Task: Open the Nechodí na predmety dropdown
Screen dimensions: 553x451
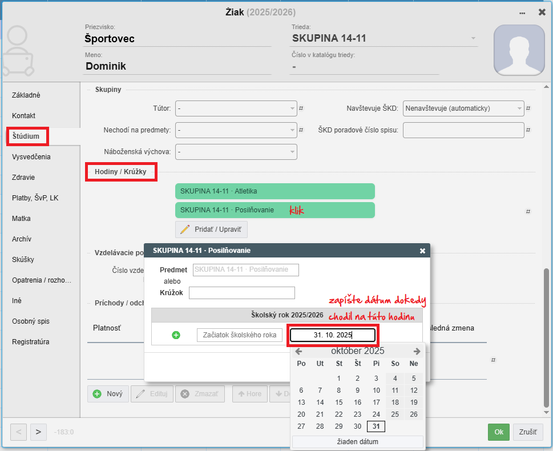Action: 236,130
